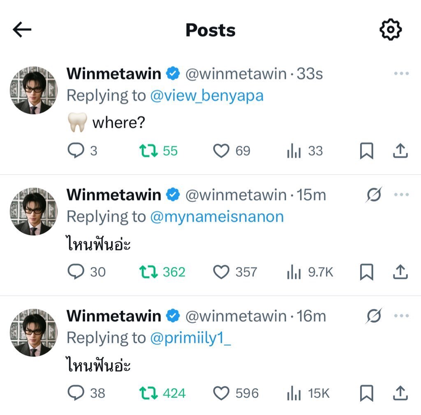The height and width of the screenshot is (415, 421).
Task: Open more options on the 33s post
Action: coord(401,74)
